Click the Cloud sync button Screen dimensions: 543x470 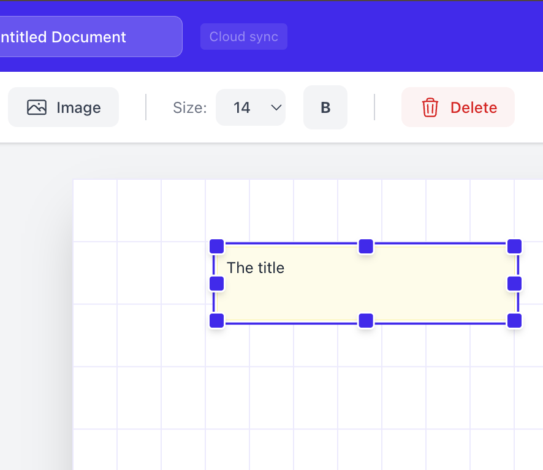coord(243,36)
